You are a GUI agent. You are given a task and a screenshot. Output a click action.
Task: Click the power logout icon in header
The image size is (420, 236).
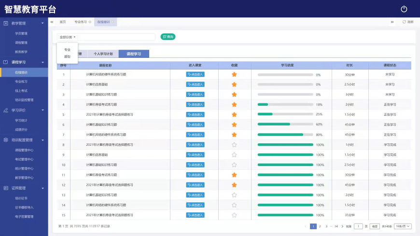pyautogui.click(x=404, y=9)
